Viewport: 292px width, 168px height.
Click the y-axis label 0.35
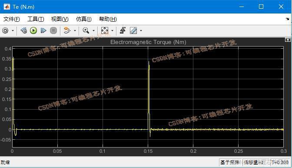point(7,59)
